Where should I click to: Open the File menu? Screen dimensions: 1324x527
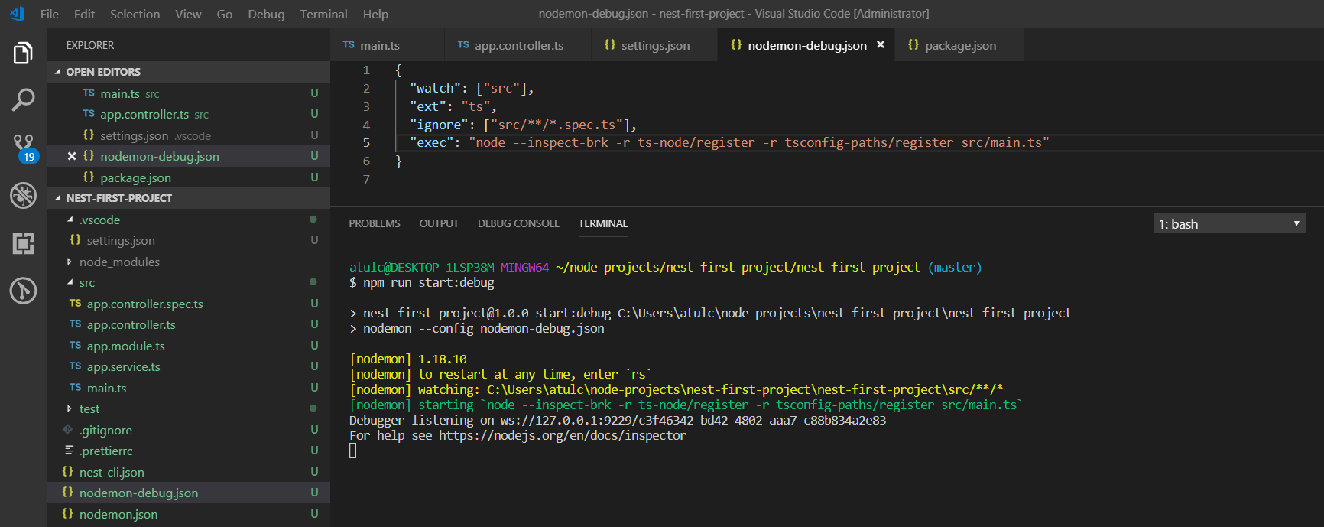pos(50,14)
